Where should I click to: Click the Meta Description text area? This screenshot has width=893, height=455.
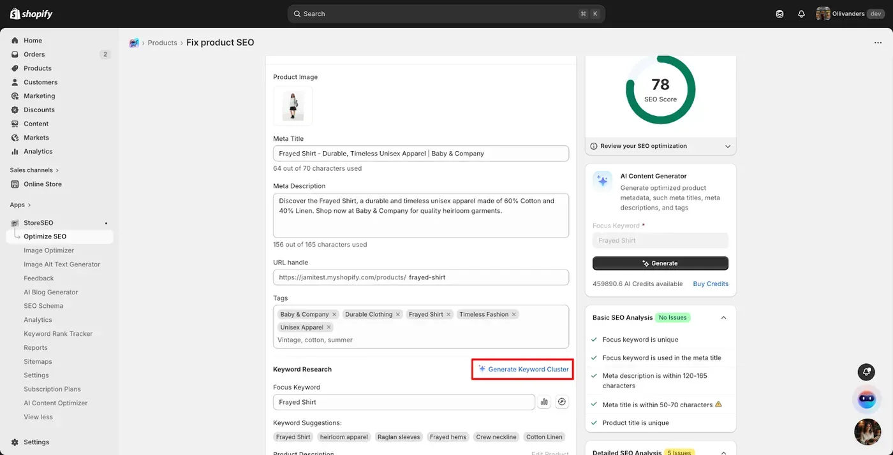[x=421, y=215]
